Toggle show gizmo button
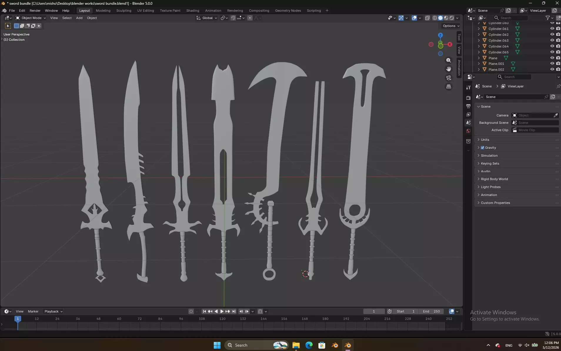 click(401, 18)
